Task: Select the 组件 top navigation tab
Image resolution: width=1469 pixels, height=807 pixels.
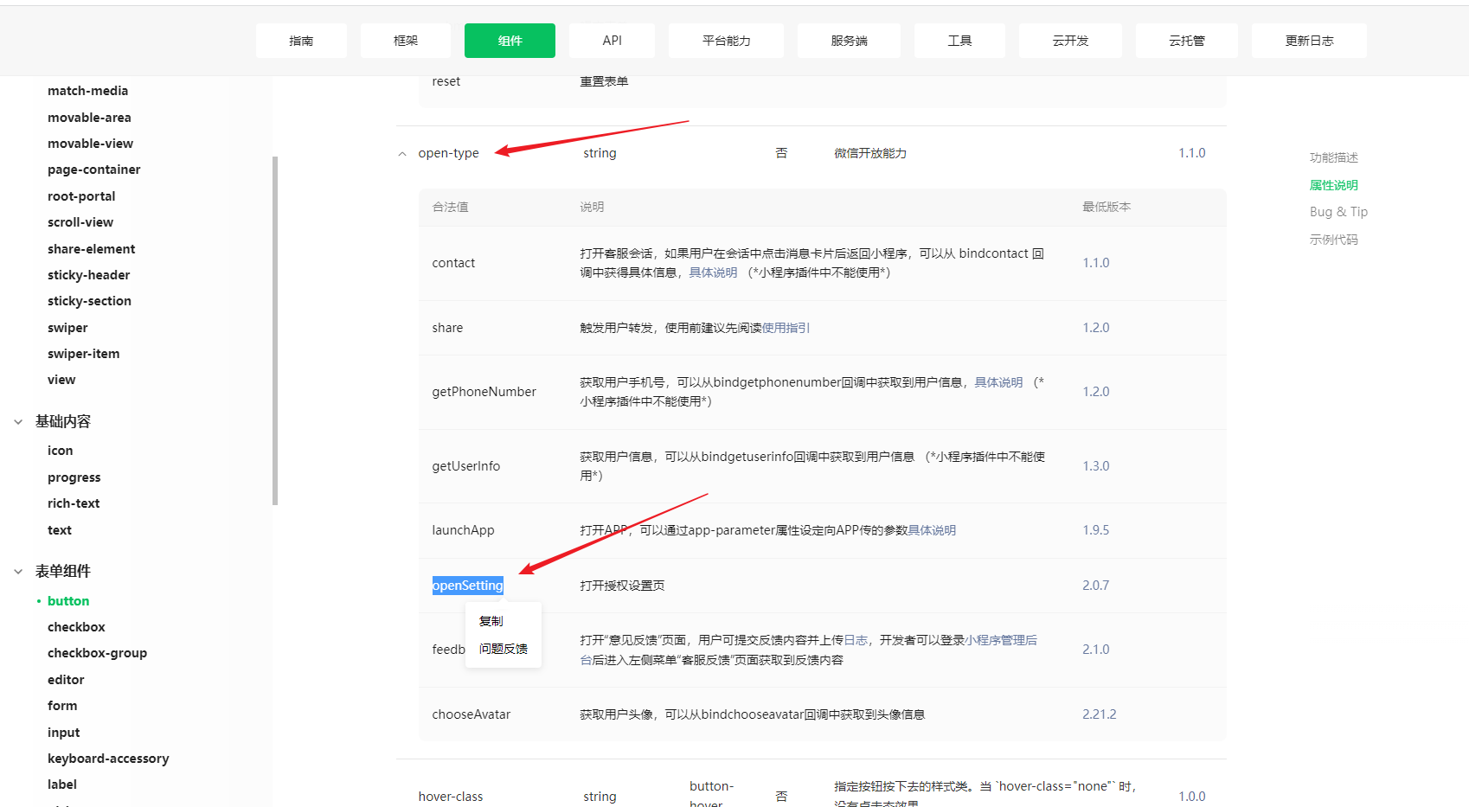Action: 510,41
